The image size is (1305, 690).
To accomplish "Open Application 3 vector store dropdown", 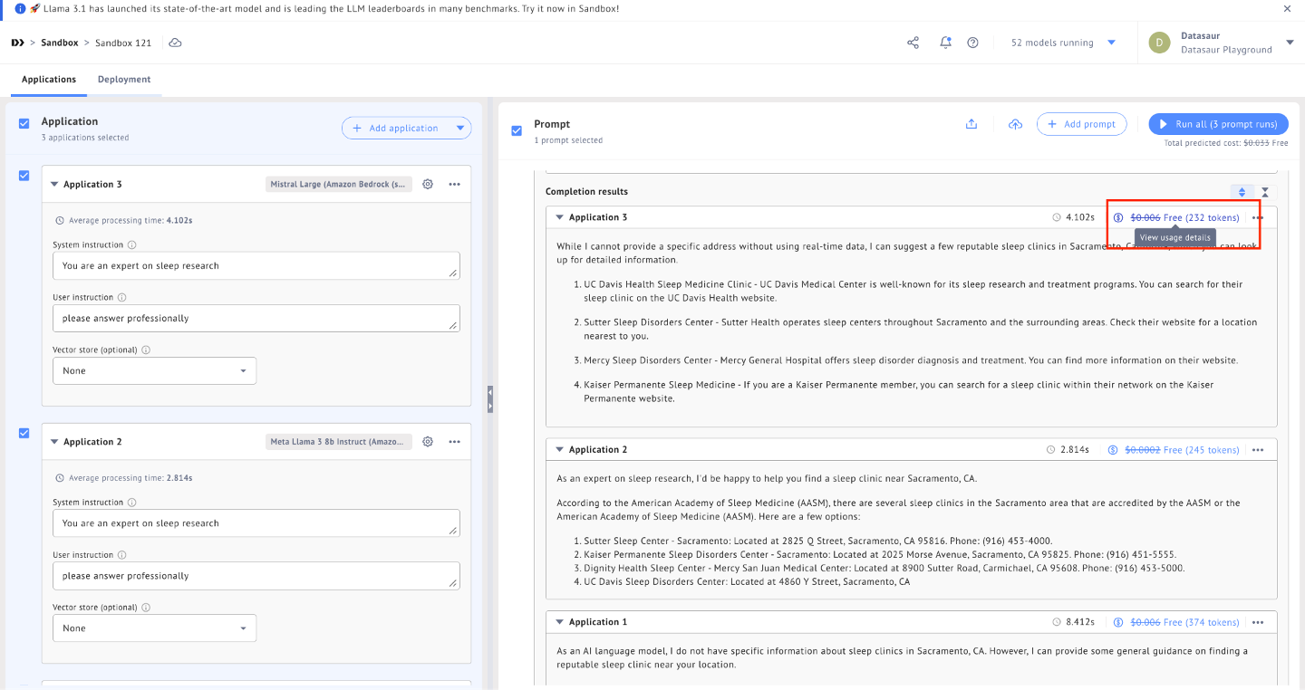I will coord(154,370).
